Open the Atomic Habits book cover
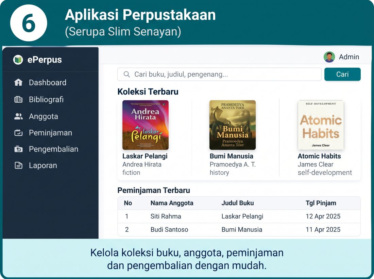 [321, 125]
